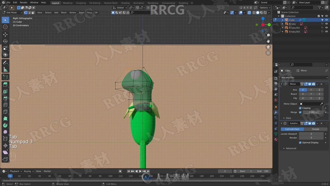
Task: Open the Playback dropdown in timeline
Action: pos(16,171)
